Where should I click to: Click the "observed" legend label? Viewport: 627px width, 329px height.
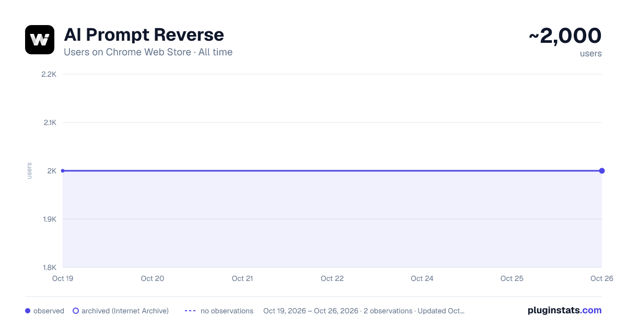(49, 311)
